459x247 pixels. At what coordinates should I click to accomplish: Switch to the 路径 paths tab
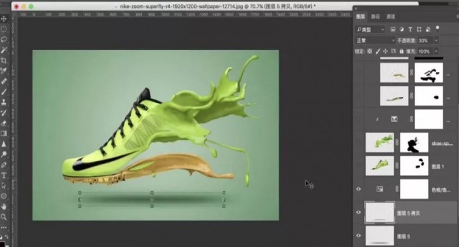pyautogui.click(x=375, y=17)
